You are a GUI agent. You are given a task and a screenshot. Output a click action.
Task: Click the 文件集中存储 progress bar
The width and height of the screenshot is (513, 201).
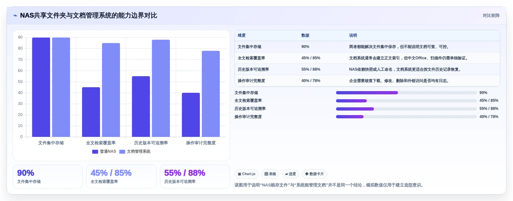(x=406, y=93)
